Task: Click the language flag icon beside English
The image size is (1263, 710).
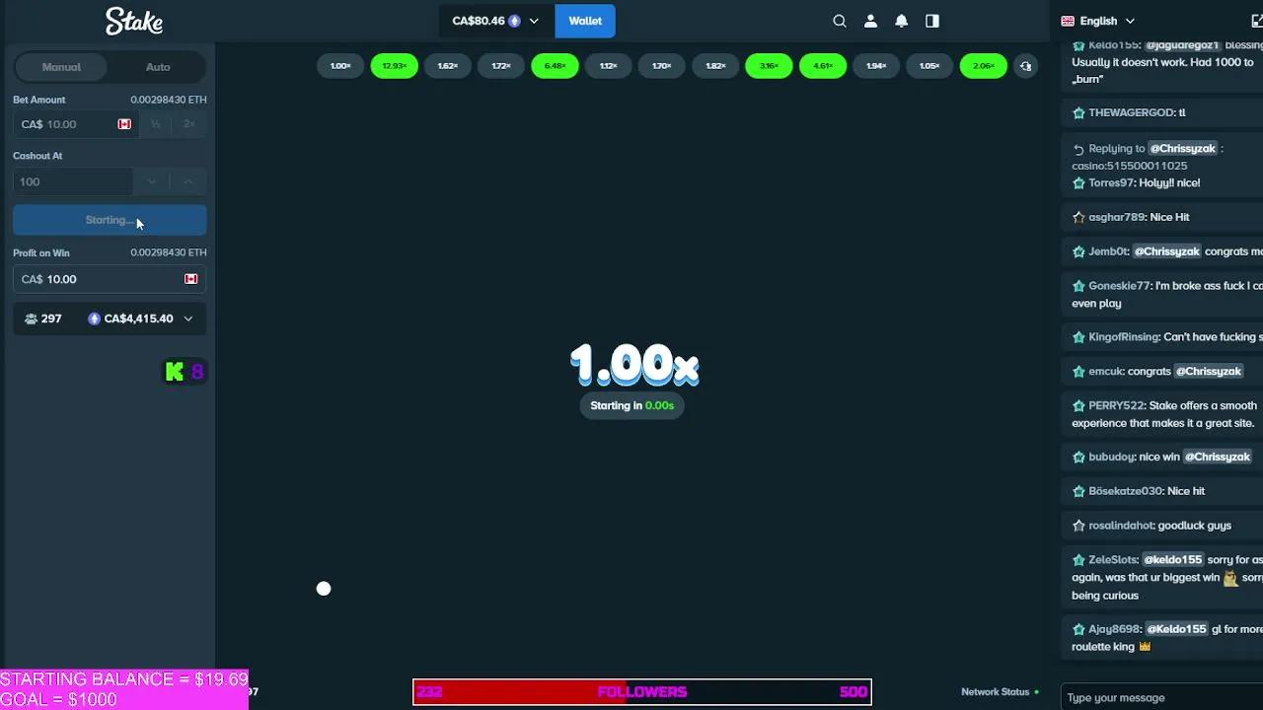Action: (1068, 21)
